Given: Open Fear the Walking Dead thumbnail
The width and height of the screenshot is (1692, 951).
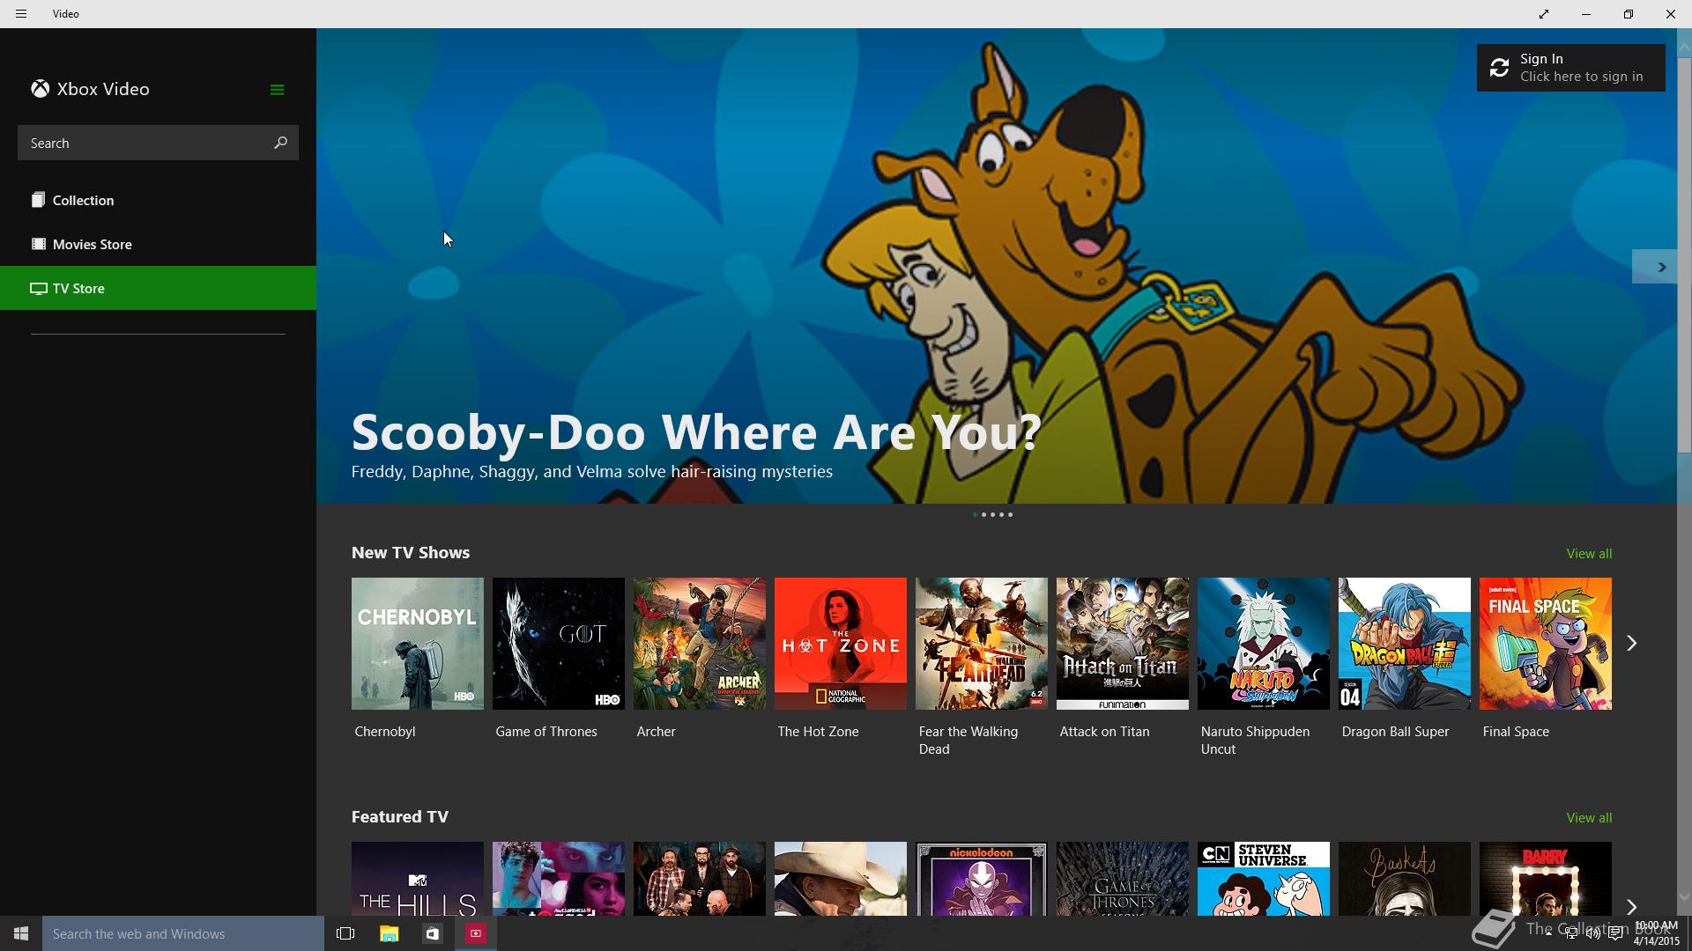Looking at the screenshot, I should [982, 644].
